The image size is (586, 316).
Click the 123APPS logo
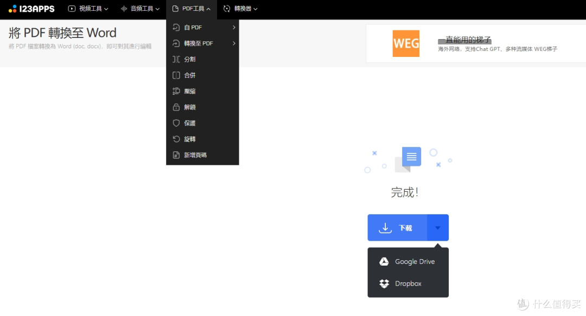tap(31, 9)
